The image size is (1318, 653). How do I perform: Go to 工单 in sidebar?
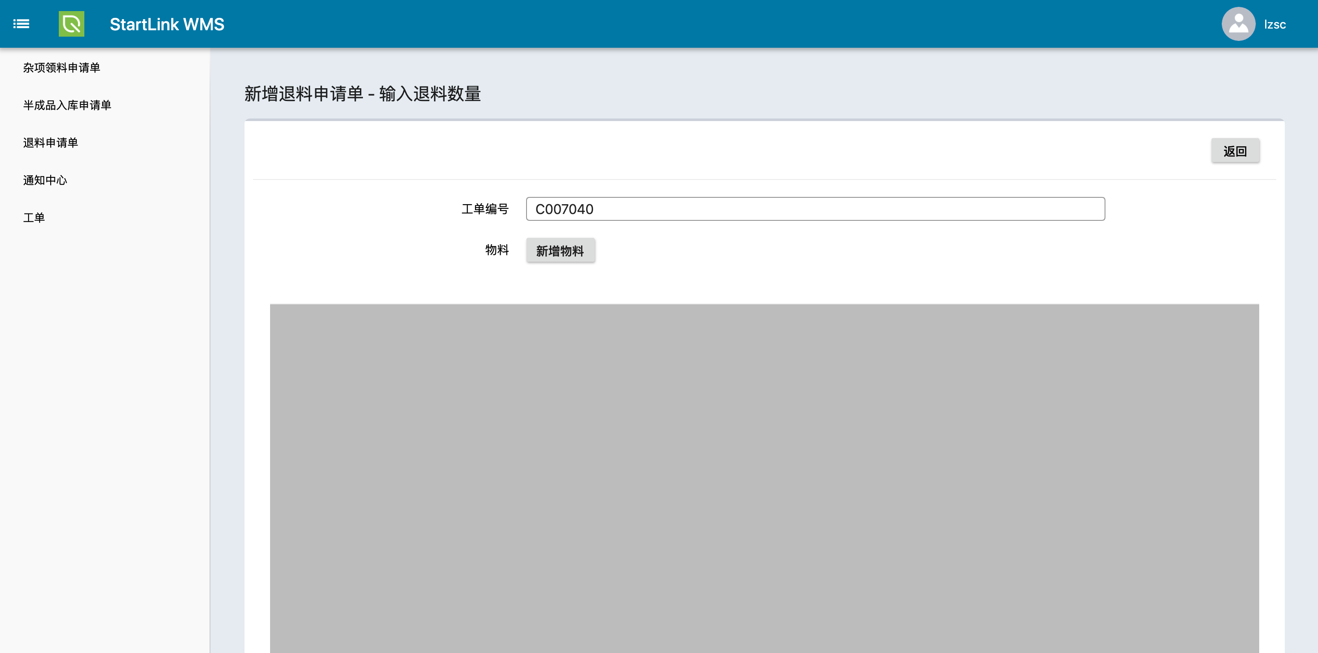(x=34, y=217)
